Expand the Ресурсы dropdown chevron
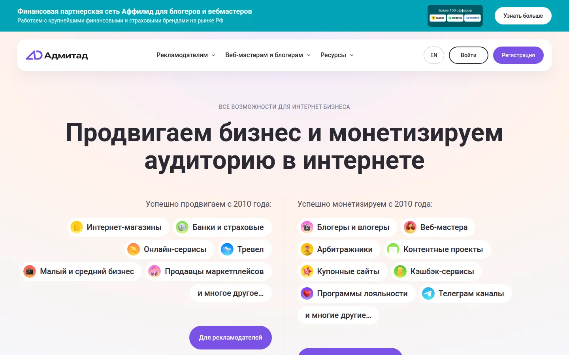The width and height of the screenshot is (569, 355). (x=352, y=55)
